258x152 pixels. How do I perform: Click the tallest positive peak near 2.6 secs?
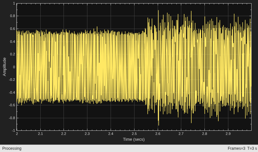pos(158,11)
